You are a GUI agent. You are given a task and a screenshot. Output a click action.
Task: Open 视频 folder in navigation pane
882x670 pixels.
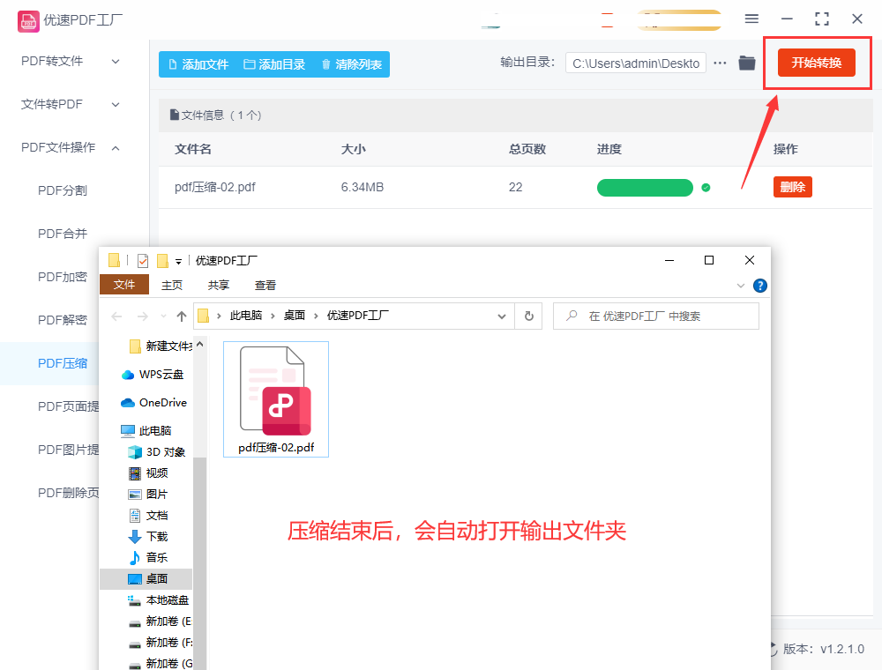click(148, 473)
